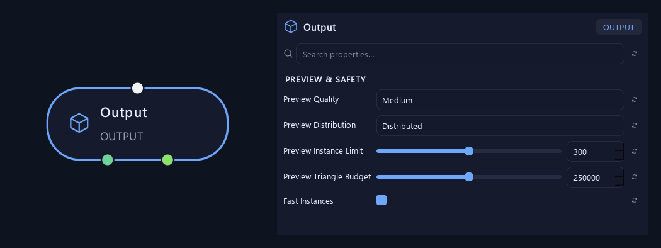
Task: Click into the Search properties field
Action: (x=460, y=54)
